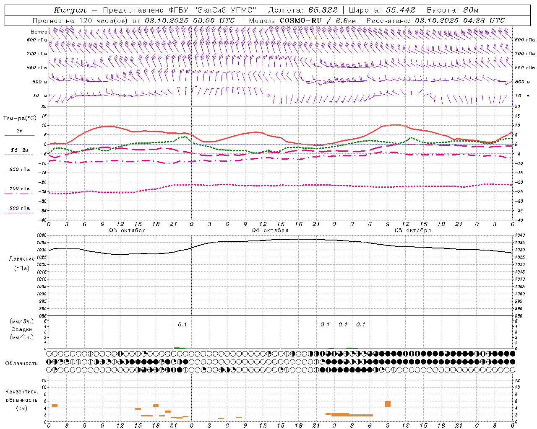Click the "Осадки" precipitation label
The image size is (537, 429).
click(22, 329)
